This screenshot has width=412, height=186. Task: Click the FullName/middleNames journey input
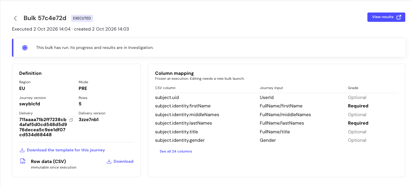[x=285, y=115]
